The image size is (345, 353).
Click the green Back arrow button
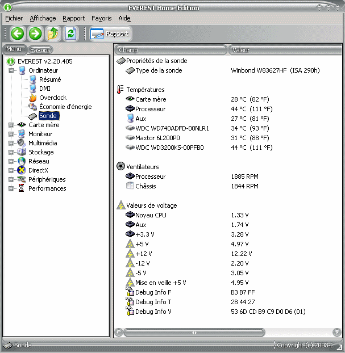point(16,33)
